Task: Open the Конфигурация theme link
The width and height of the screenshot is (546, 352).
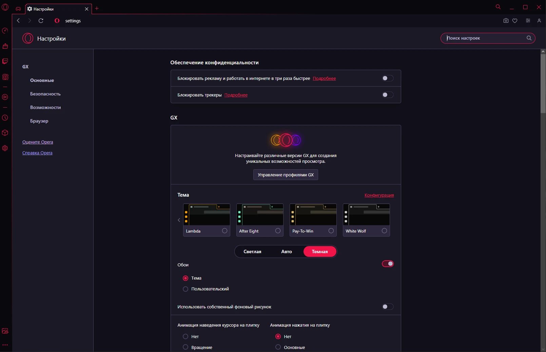Action: (379, 195)
